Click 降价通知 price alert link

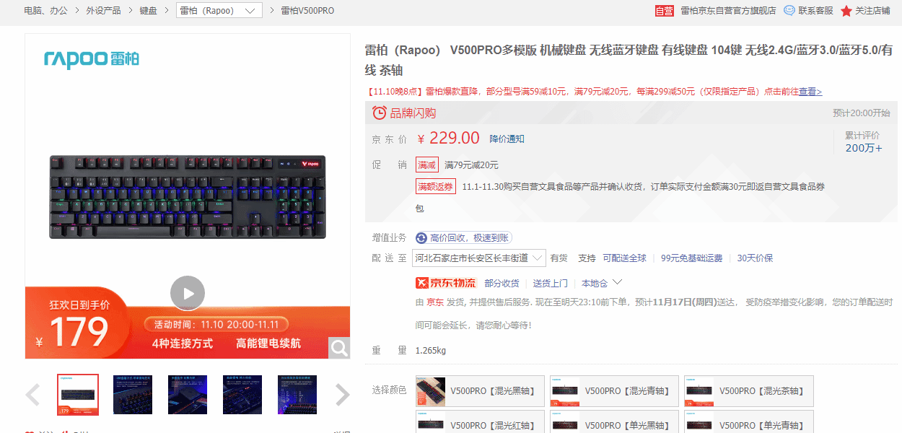pos(507,139)
